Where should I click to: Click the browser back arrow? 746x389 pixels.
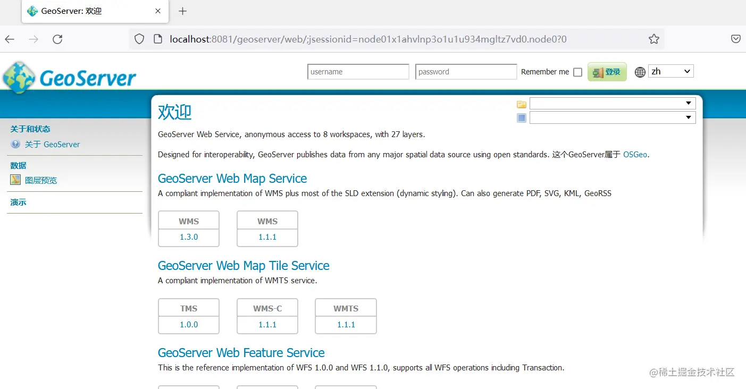pyautogui.click(x=10, y=39)
